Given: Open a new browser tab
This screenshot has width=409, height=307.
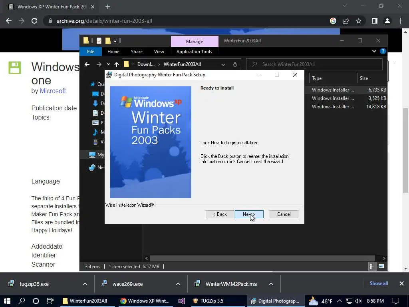Looking at the screenshot, I should pyautogui.click(x=108, y=7).
